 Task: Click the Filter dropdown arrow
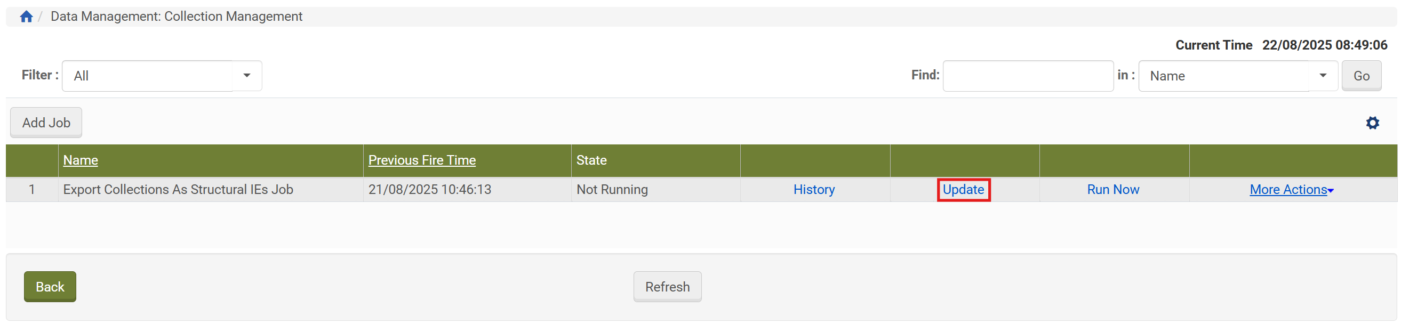pos(247,76)
